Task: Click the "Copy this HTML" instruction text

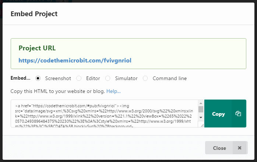Action: tap(58, 91)
